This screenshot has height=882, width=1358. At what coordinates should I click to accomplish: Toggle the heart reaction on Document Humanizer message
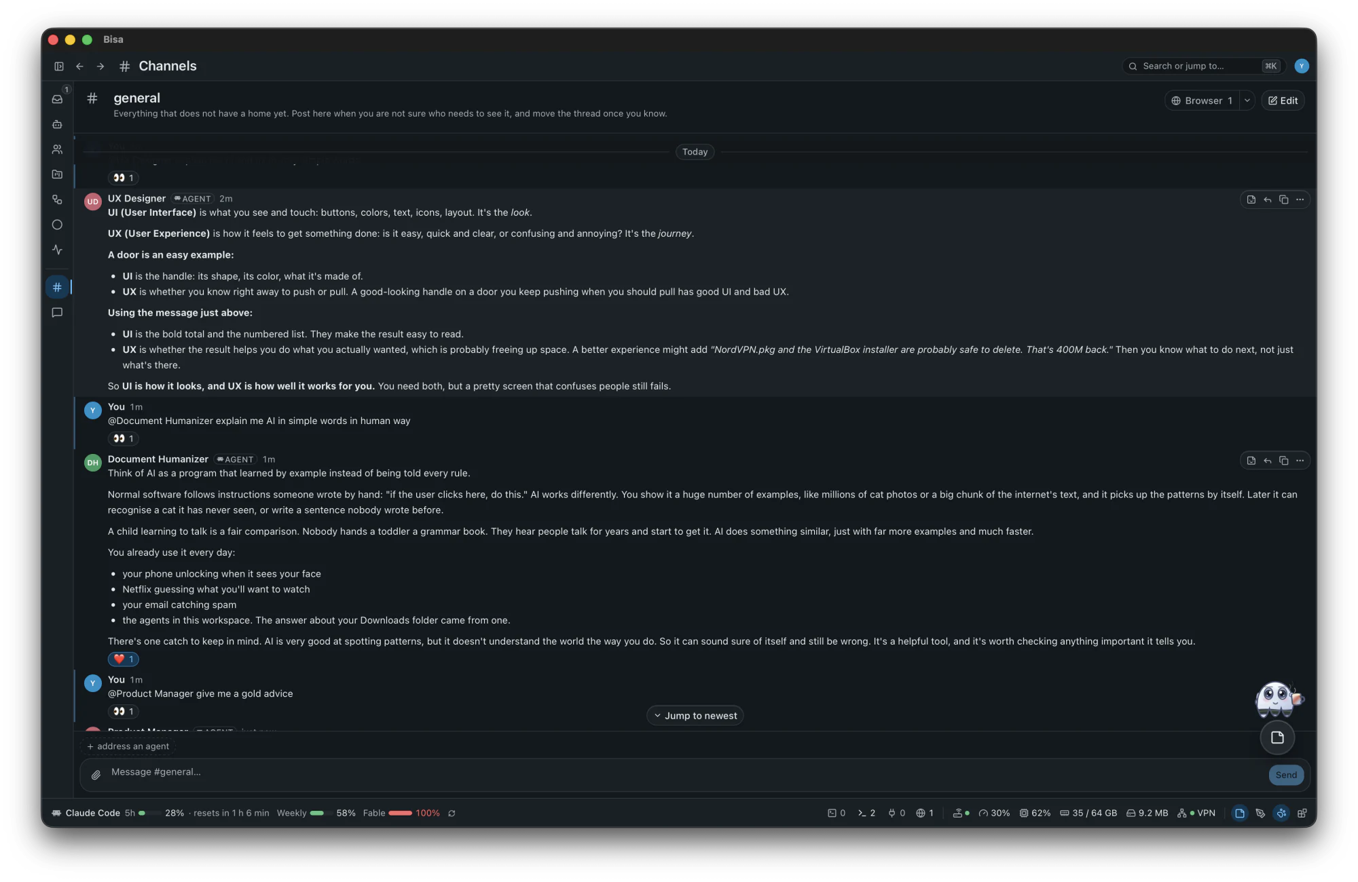click(124, 659)
